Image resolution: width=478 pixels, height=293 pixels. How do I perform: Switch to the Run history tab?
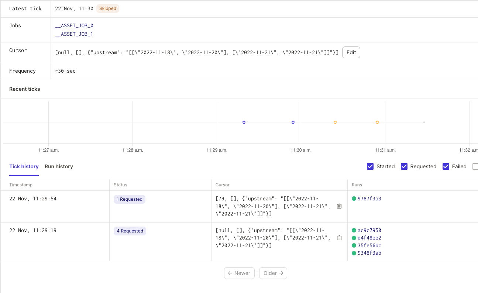point(59,166)
